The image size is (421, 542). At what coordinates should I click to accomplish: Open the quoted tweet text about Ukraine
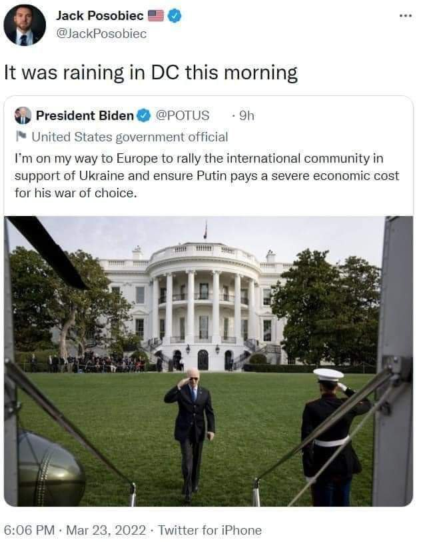pyautogui.click(x=207, y=175)
